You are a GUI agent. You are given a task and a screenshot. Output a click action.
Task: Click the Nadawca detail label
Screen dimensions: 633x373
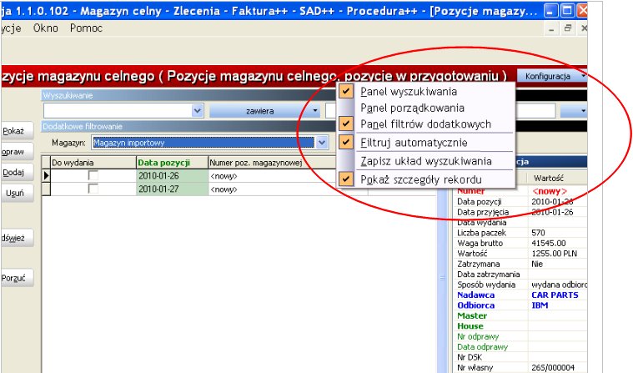click(476, 295)
